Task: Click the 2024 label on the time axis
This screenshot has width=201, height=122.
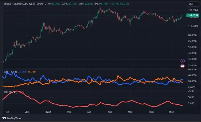Action: 48,112
